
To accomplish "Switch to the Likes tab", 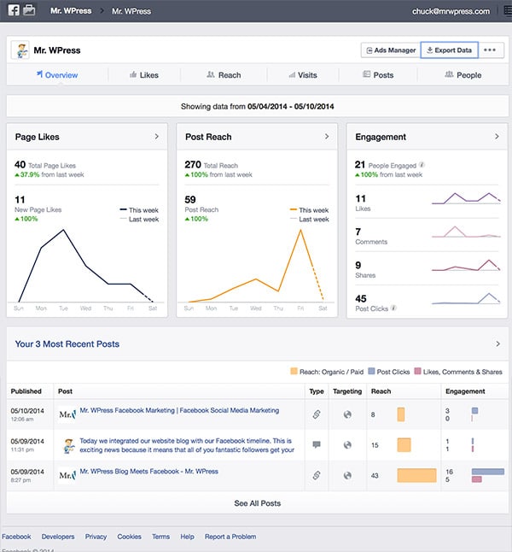I will point(144,75).
